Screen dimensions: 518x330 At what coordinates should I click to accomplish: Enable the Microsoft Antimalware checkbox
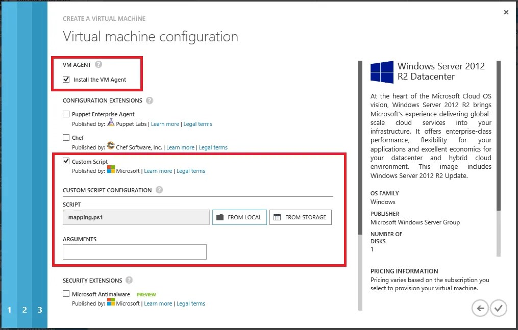(66, 294)
